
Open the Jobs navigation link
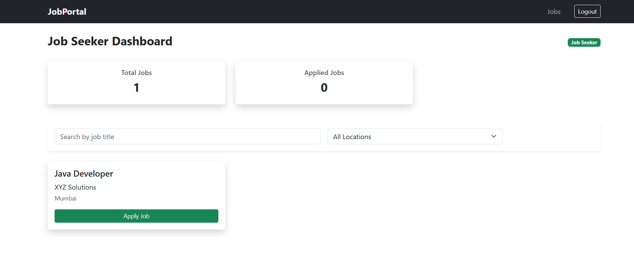pos(553,12)
